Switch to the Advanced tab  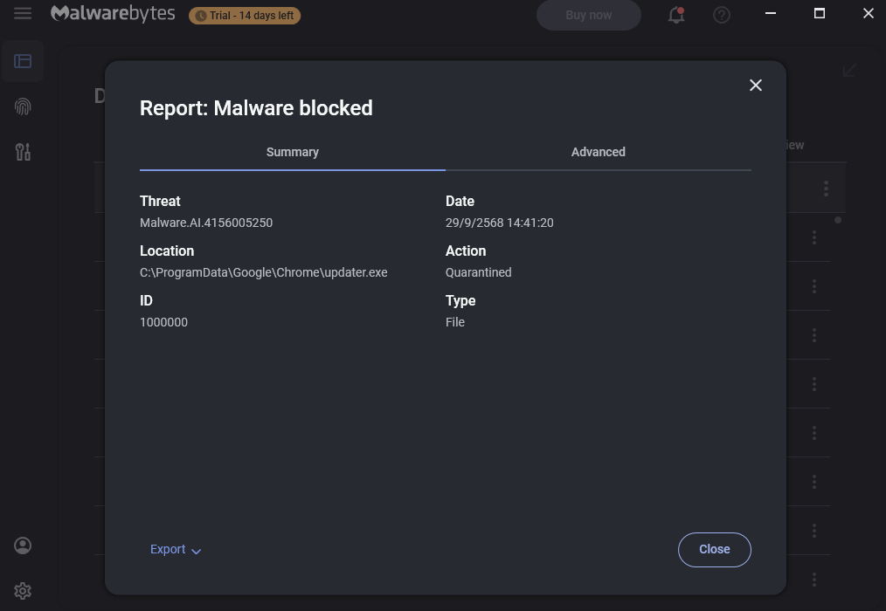click(599, 153)
